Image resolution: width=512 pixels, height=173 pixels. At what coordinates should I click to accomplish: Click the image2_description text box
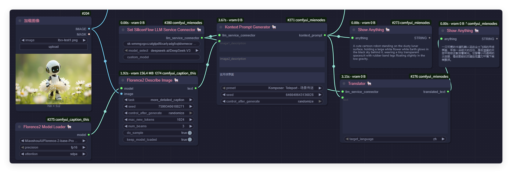[272, 62]
